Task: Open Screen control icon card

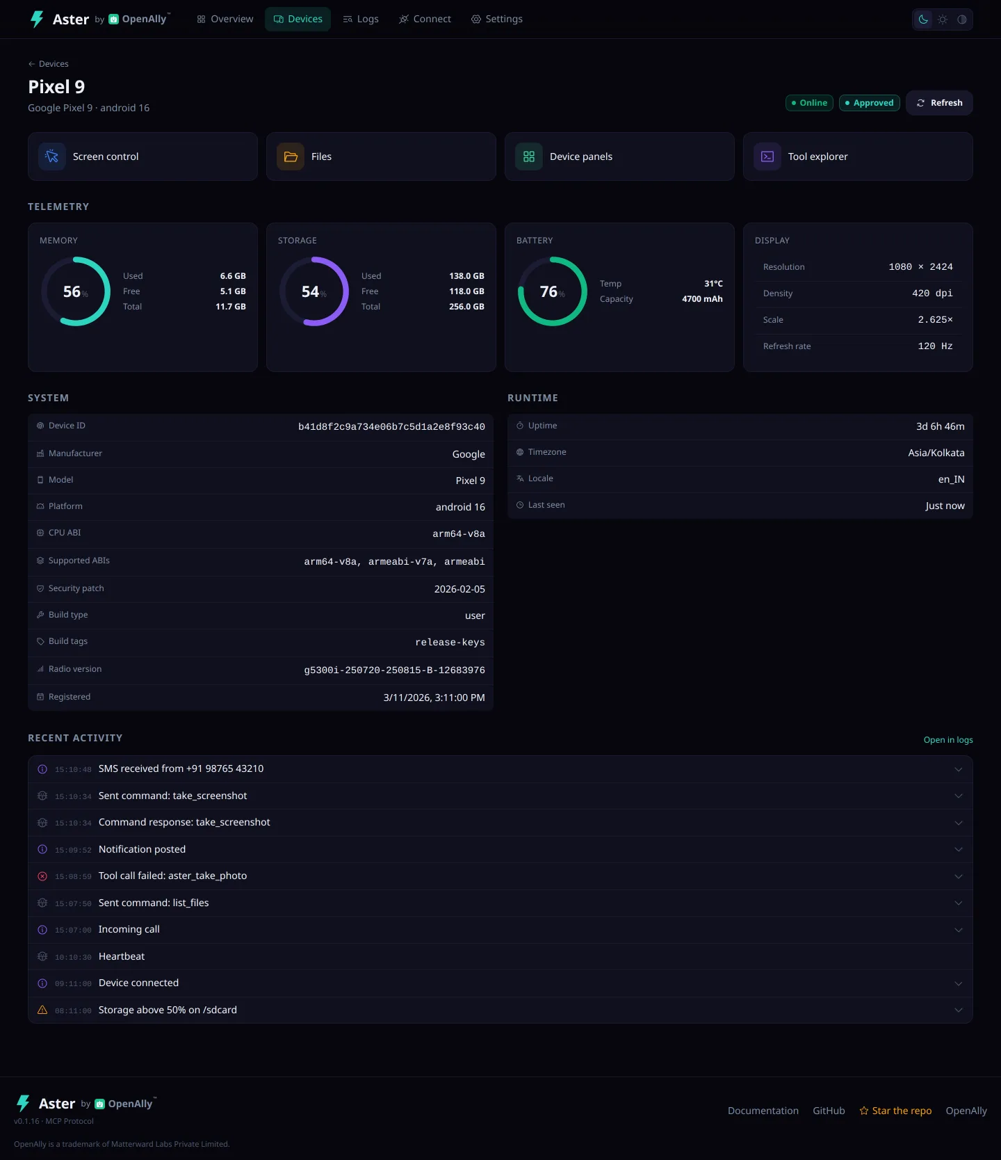Action: pyautogui.click(x=51, y=156)
